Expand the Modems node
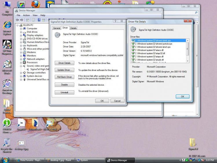The image size is (217, 163). click(x=21, y=52)
